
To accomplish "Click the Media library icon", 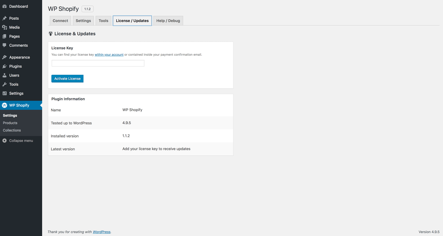I will [x=5, y=27].
